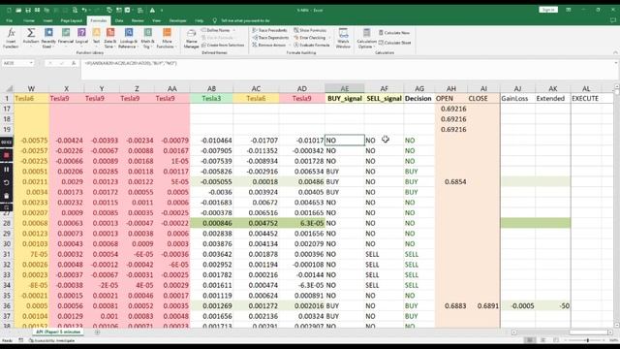Viewport: 620px width, 349px height.
Task: Click Evaluate Formula
Action: coord(311,46)
